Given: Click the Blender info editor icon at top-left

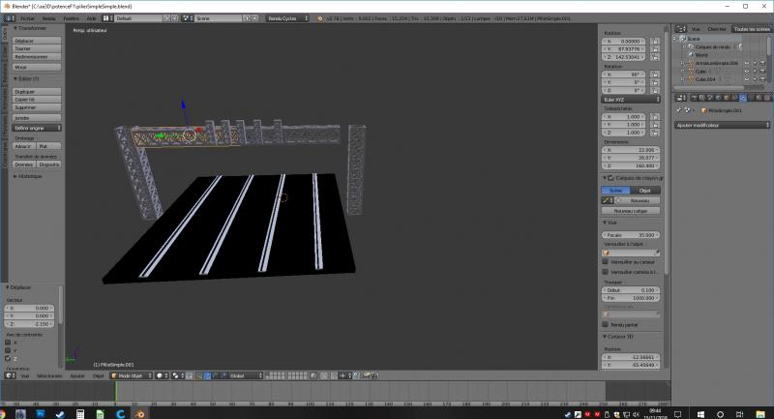Looking at the screenshot, I should click(x=7, y=17).
